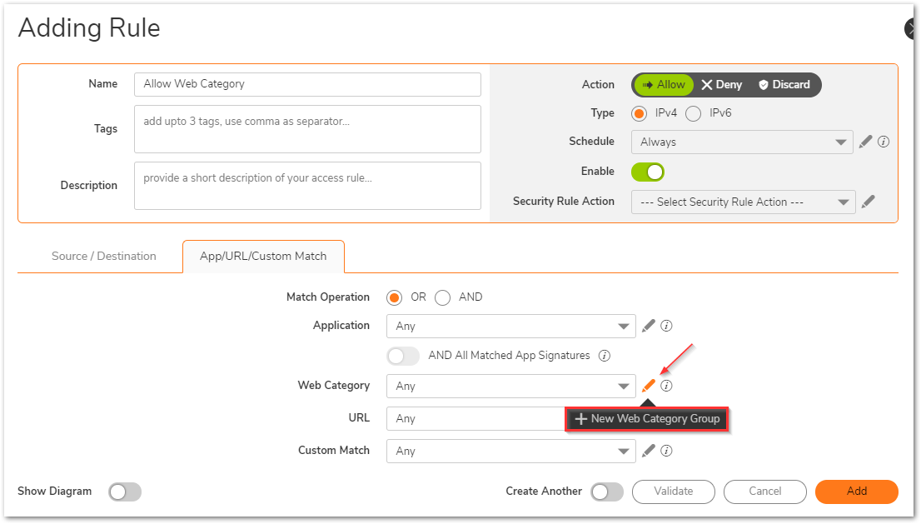Image resolution: width=921 pixels, height=524 pixels.
Task: Click the pencil icon next to Application
Action: (649, 326)
